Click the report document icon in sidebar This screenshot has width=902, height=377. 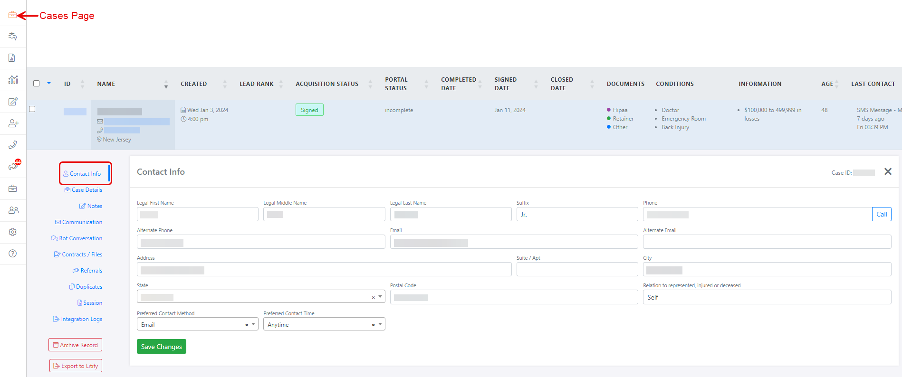12,58
